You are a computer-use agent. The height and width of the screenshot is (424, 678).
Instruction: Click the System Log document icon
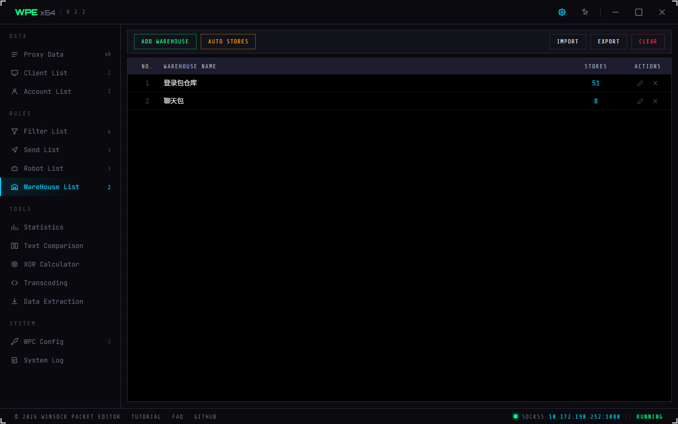tap(14, 360)
